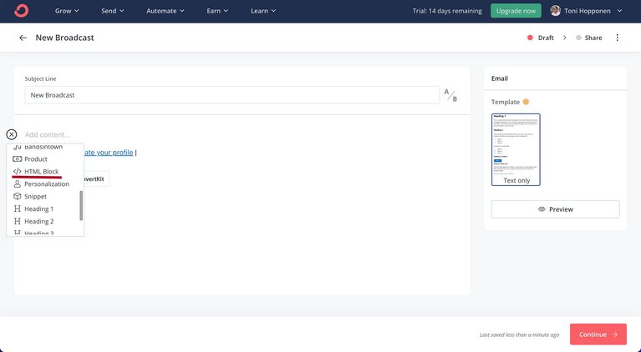The width and height of the screenshot is (641, 352).
Task: Open the Toni Hopponen account dropdown
Action: 586,11
